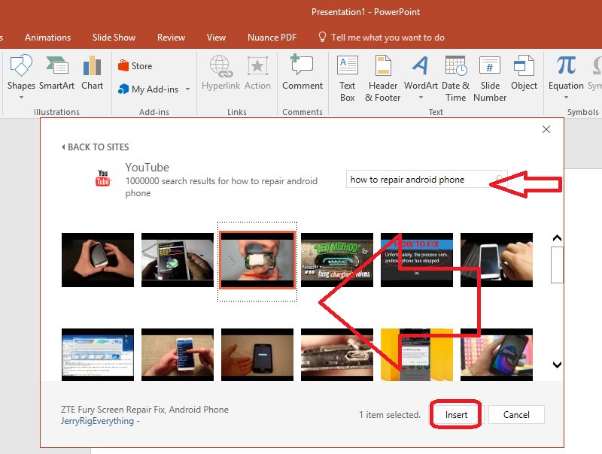Open the View tab
602x454 pixels.
(x=216, y=37)
